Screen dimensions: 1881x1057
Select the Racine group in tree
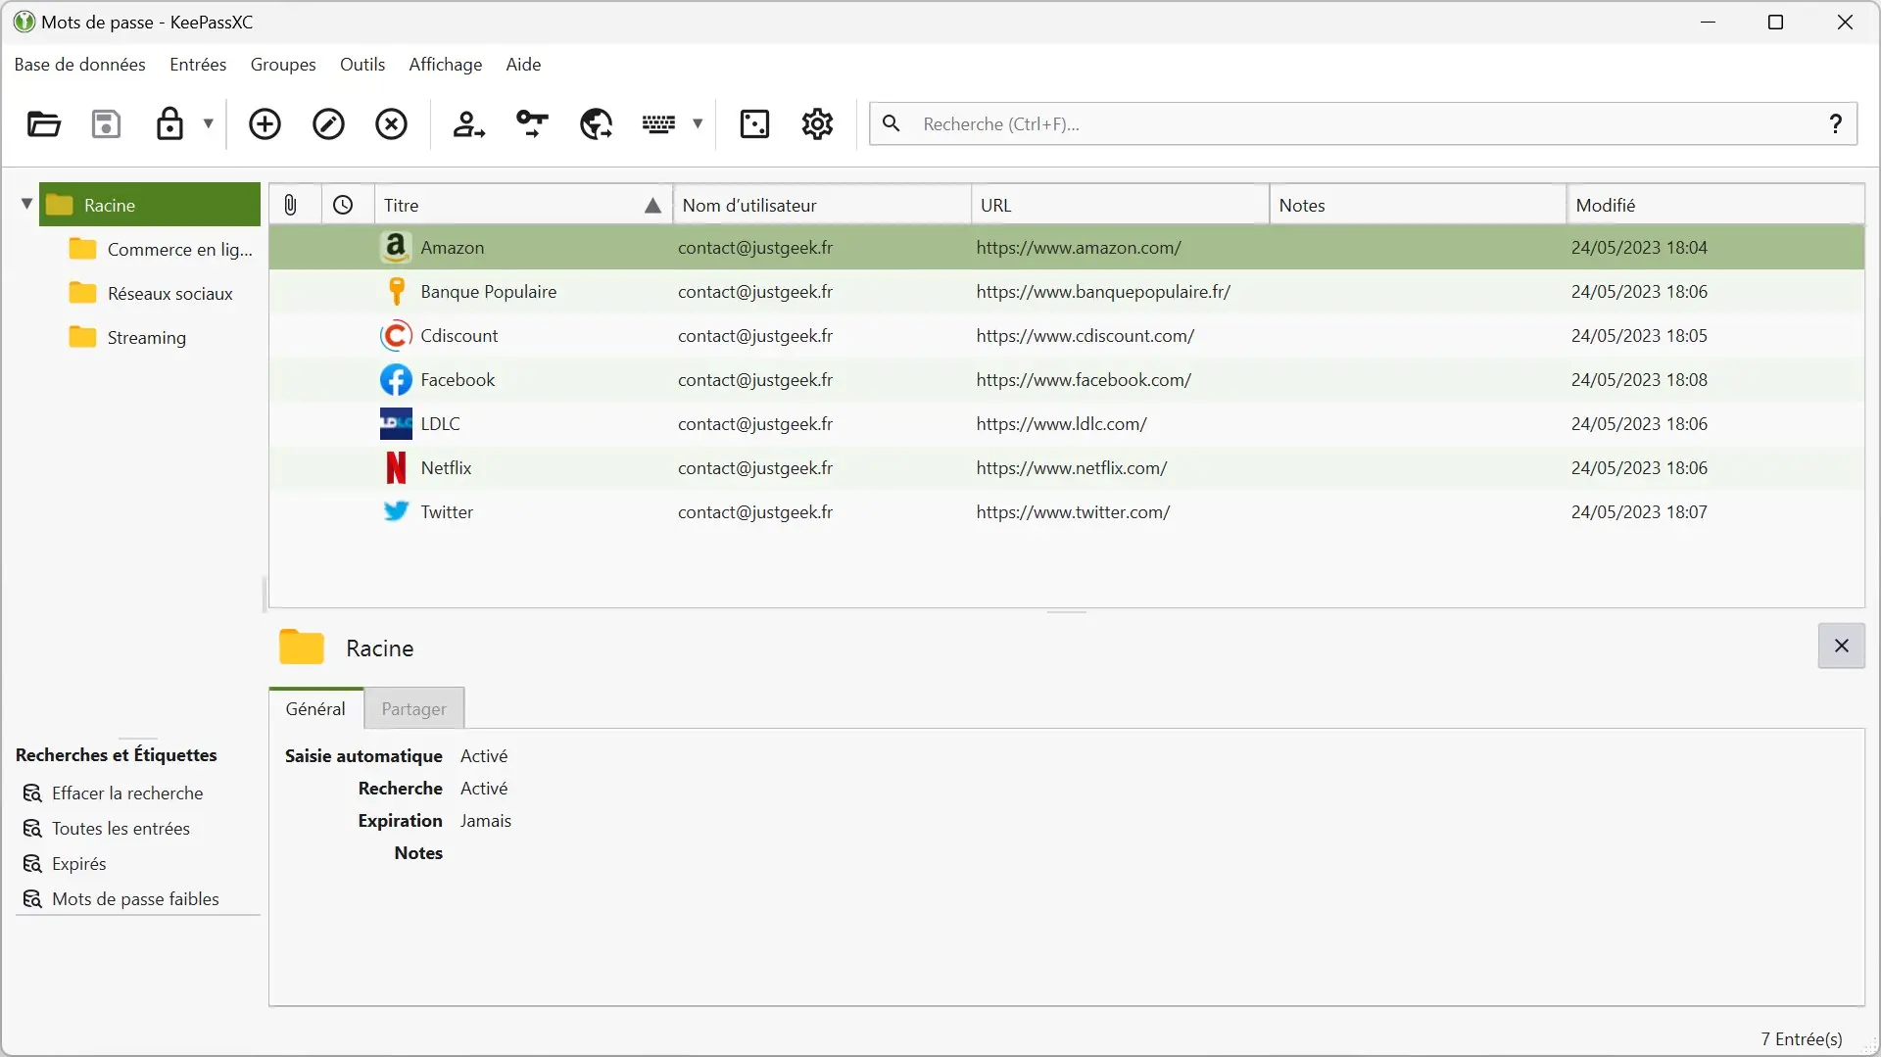click(x=149, y=205)
